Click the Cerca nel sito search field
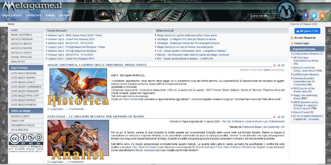331x165 pixels. point(266,16)
